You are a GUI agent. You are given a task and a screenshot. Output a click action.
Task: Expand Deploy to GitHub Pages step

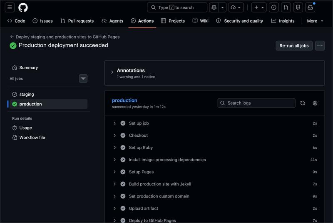(214, 220)
